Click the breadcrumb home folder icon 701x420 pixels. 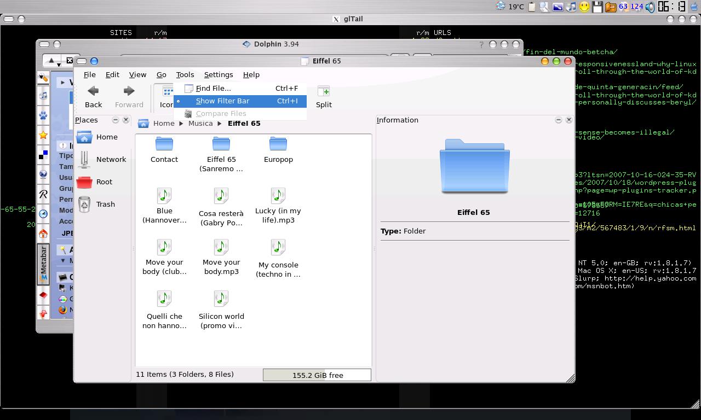click(x=143, y=124)
